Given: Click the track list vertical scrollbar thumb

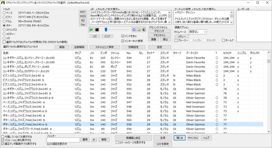Looking at the screenshot, I should click(269, 61).
